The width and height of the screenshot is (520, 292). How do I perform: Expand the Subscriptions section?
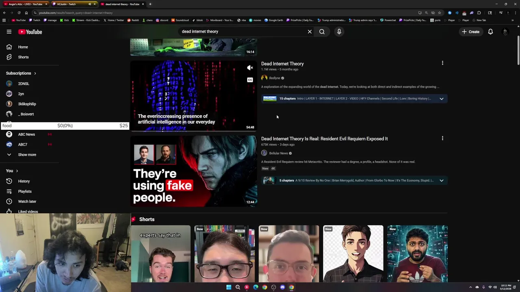pyautogui.click(x=21, y=73)
